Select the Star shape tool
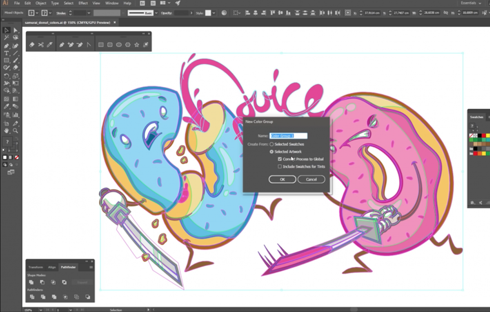Image resolution: width=490 pixels, height=312 pixels. (137, 45)
